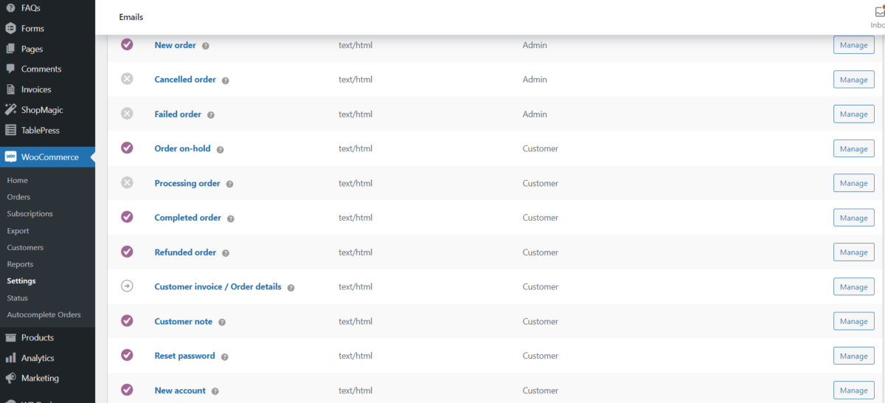Click manual send icon for Customer invoice

coord(127,286)
